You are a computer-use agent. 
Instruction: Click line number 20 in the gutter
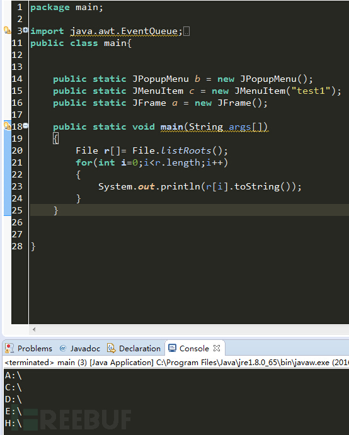click(x=17, y=150)
